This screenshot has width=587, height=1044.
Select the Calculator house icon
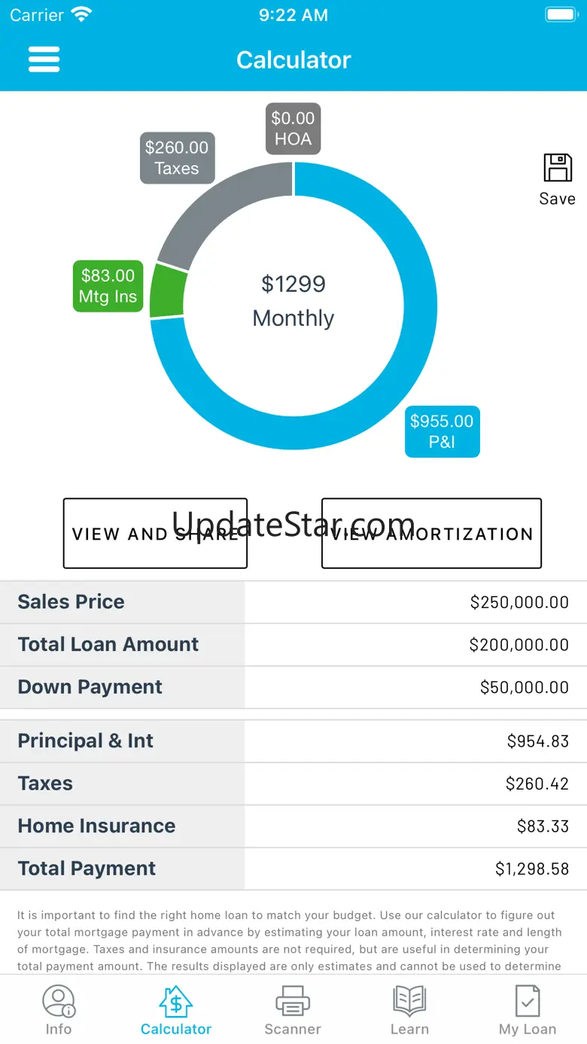[x=176, y=1001]
